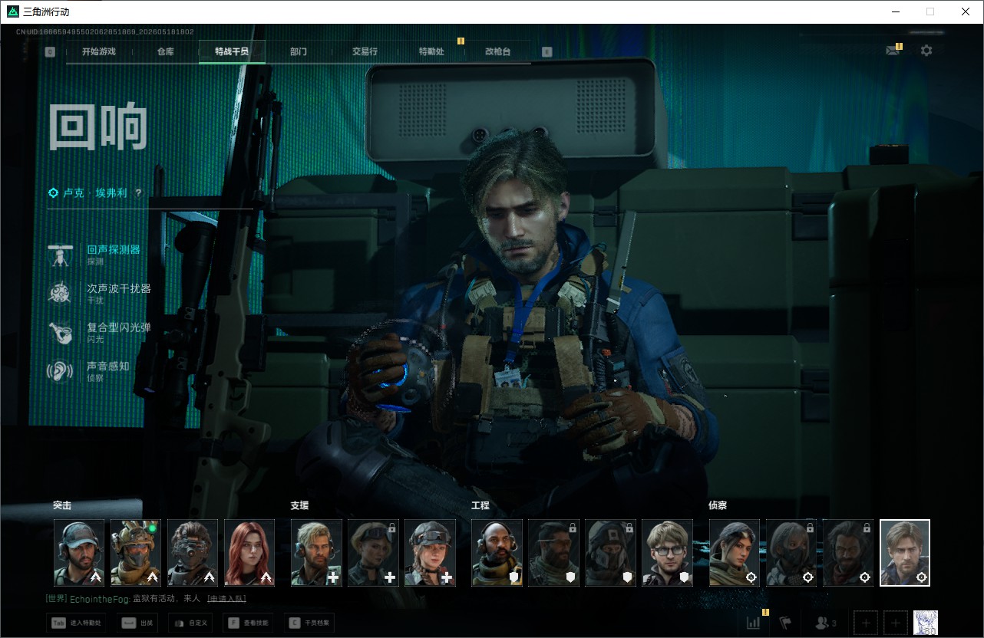The width and height of the screenshot is (984, 638).
Task: Click the second empty squad slot plus
Action: (895, 623)
